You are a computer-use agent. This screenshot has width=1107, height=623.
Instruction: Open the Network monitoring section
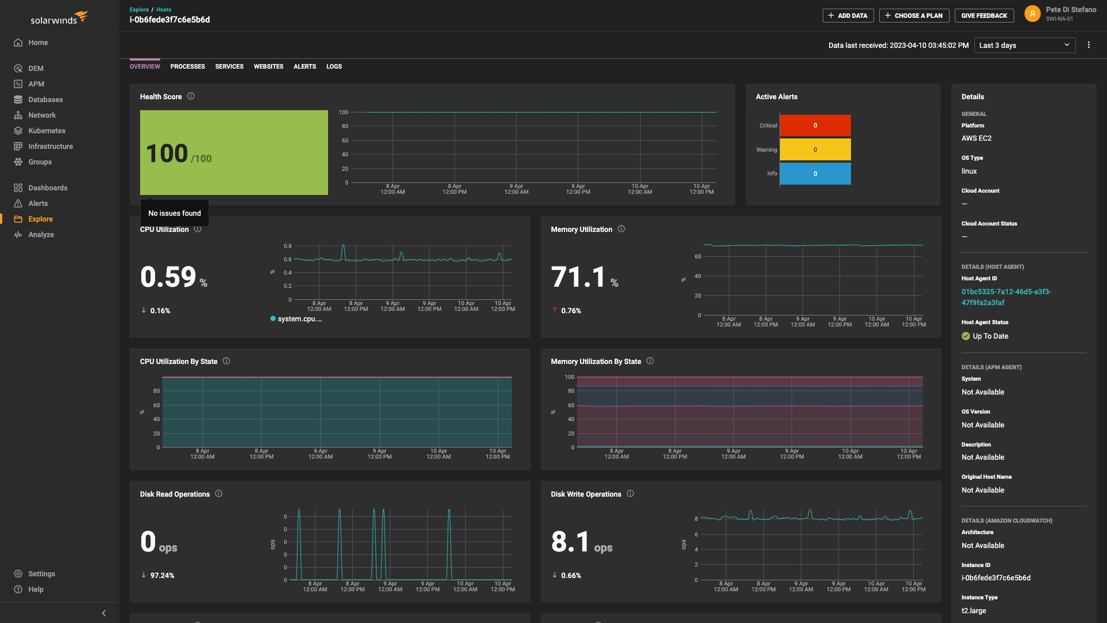pyautogui.click(x=18, y=115)
